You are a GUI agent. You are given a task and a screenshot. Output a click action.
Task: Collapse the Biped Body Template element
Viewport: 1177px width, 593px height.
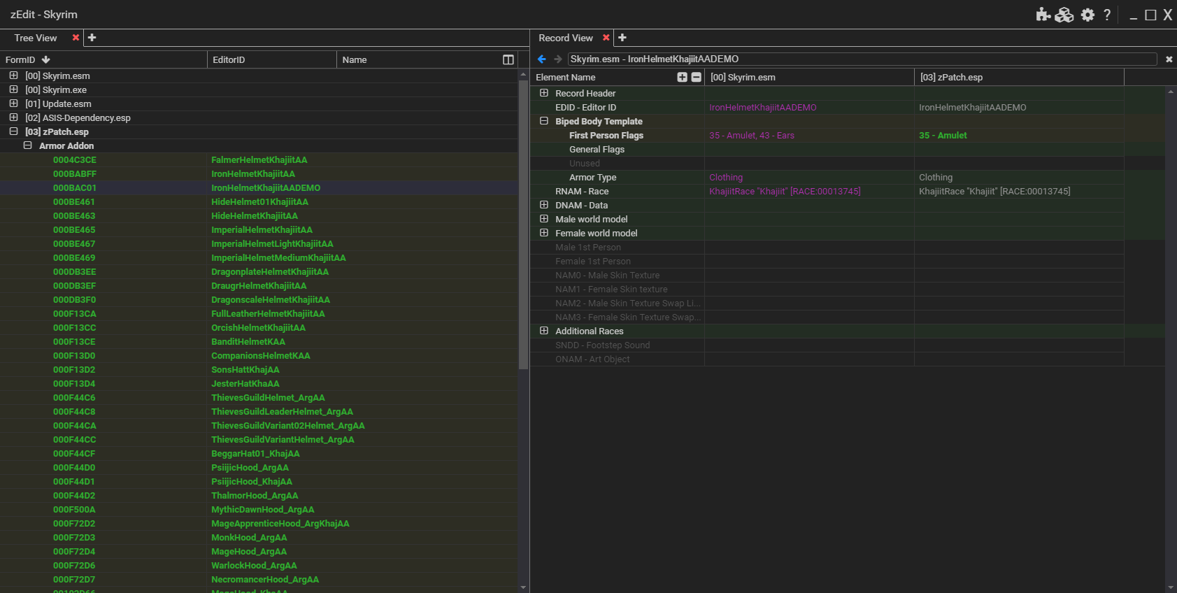pos(544,121)
